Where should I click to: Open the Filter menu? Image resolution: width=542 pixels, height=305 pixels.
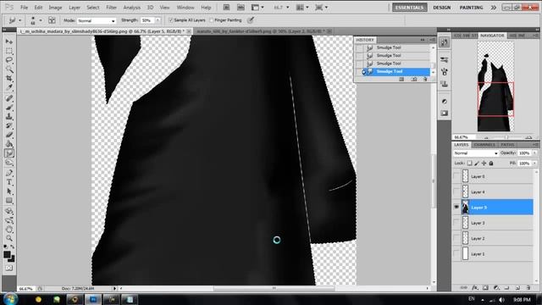point(111,8)
